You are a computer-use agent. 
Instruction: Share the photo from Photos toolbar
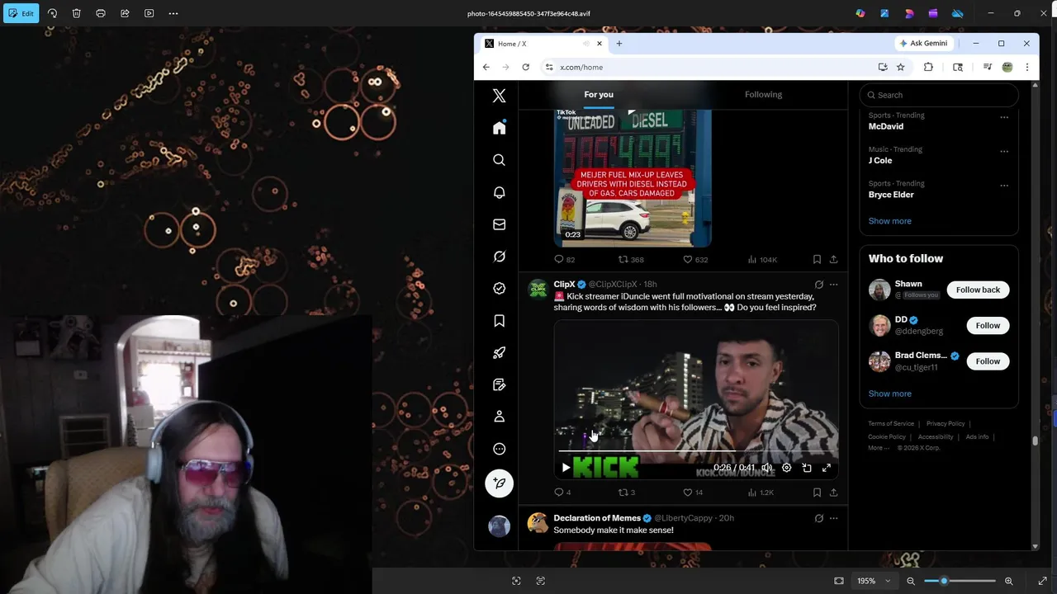click(x=125, y=13)
